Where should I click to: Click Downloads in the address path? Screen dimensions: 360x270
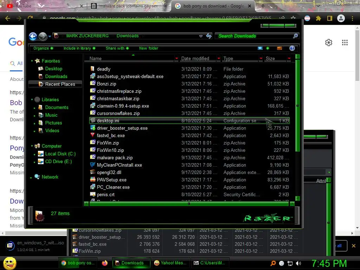[x=128, y=36]
